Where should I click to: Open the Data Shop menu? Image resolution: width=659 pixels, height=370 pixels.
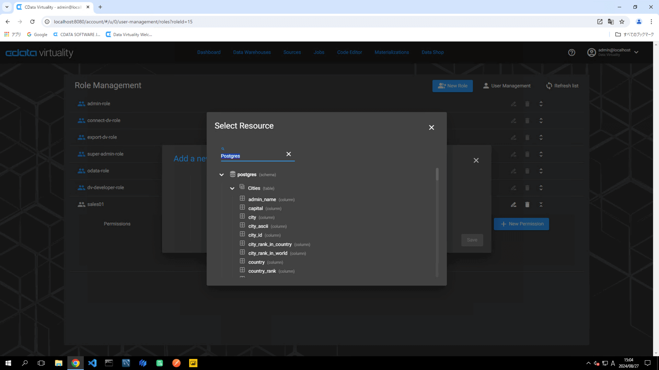[432, 52]
